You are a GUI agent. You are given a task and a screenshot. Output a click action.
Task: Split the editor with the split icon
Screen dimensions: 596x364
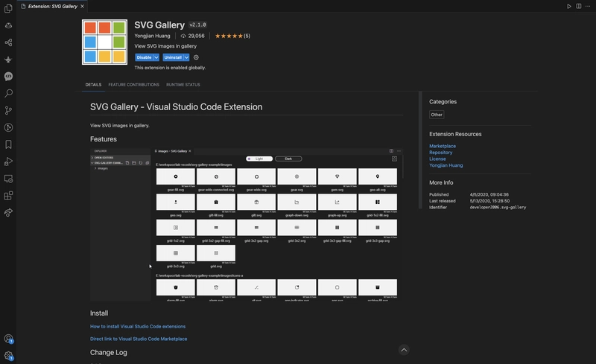tap(579, 6)
